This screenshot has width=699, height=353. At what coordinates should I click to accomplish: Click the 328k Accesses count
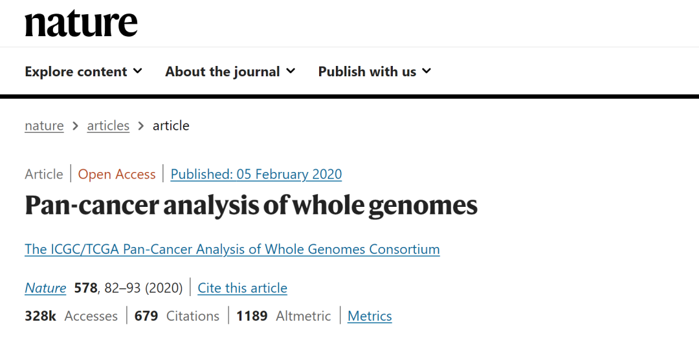tap(71, 316)
